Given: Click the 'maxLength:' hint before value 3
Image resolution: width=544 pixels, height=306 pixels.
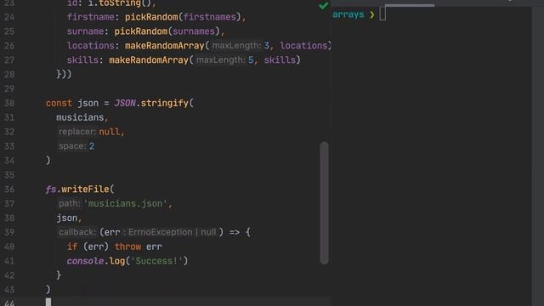Looking at the screenshot, I should tap(236, 45).
